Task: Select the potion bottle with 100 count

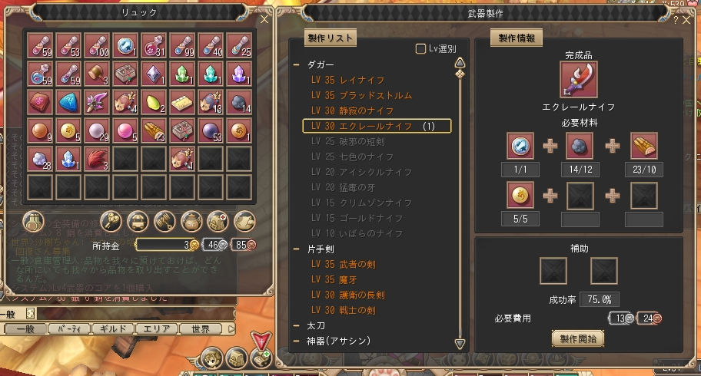Action: [97, 45]
